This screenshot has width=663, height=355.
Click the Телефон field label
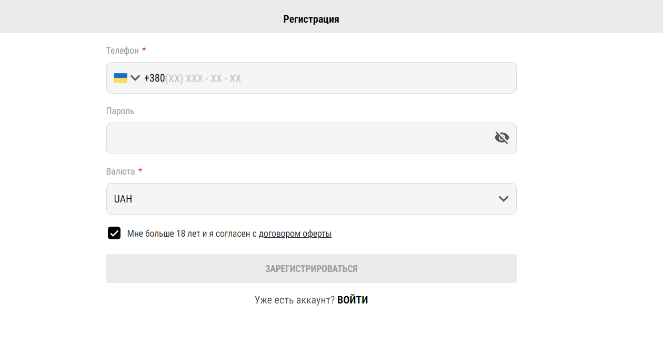(123, 50)
